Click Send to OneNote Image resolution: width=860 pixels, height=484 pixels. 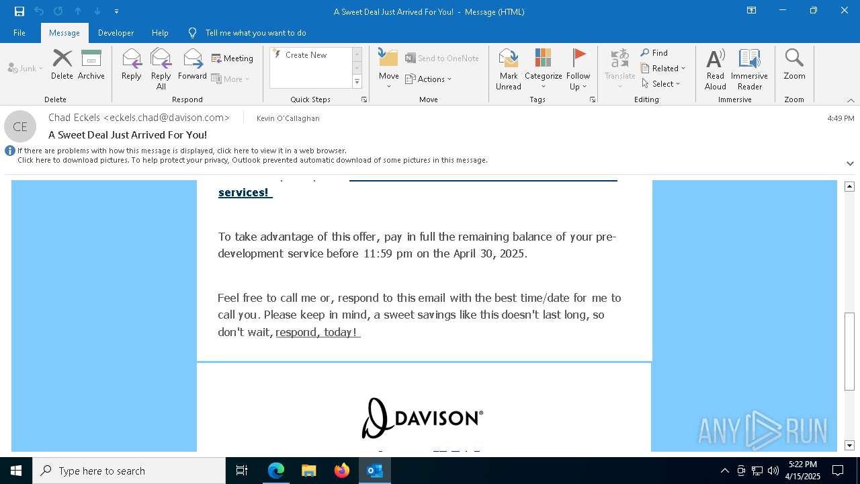point(442,58)
